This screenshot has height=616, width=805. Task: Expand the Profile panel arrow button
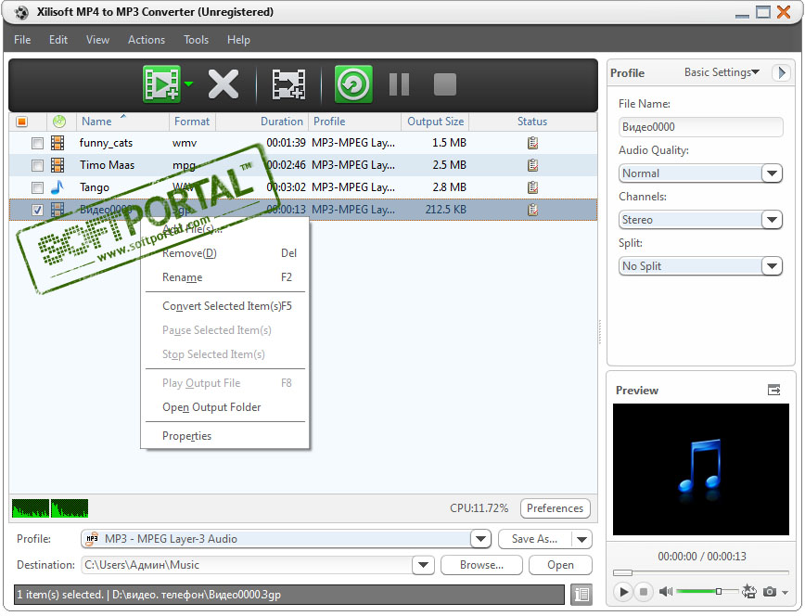tap(782, 72)
